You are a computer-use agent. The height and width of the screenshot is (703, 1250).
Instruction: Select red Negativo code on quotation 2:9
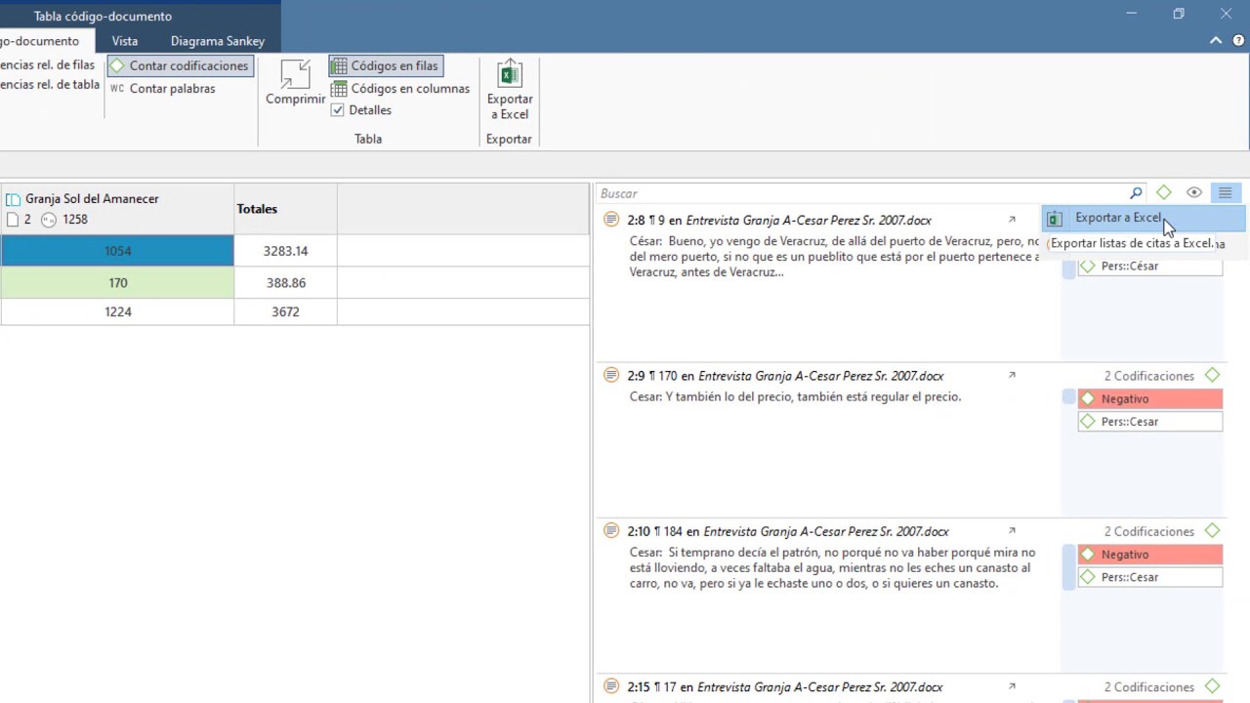[1149, 398]
